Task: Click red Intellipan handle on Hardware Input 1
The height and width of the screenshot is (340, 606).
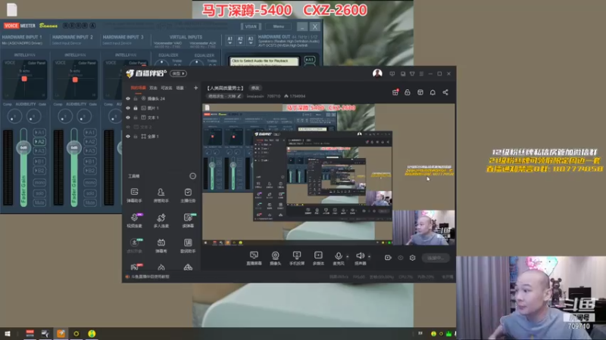Action: [24, 79]
